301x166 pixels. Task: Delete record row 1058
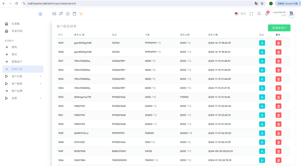279,52
